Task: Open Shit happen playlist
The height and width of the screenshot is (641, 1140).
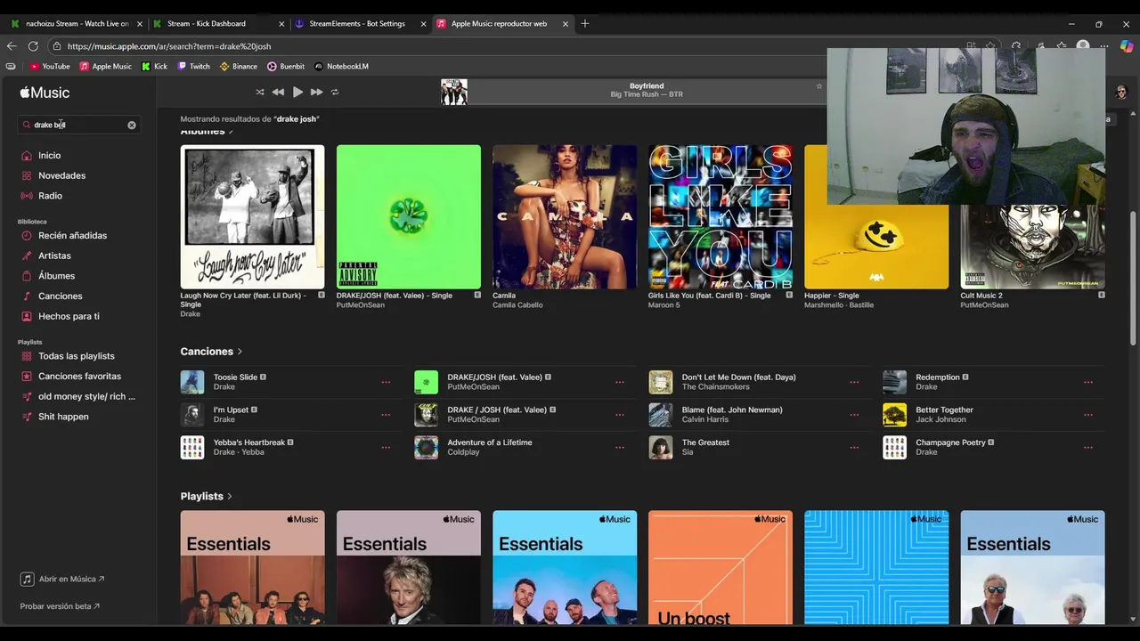Action: (x=63, y=417)
